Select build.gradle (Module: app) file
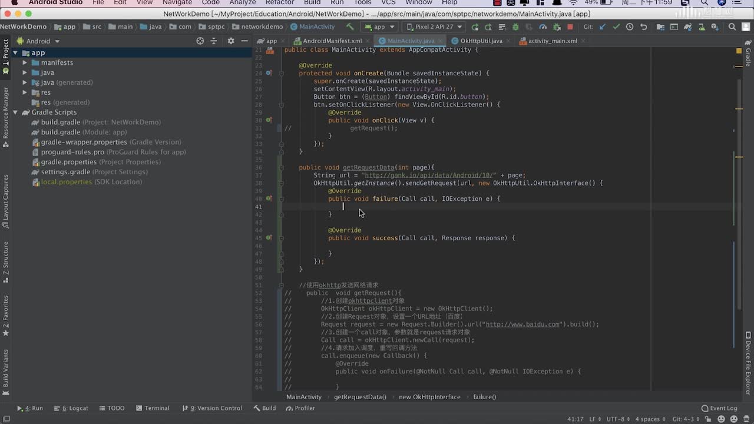The height and width of the screenshot is (424, 754). click(84, 132)
